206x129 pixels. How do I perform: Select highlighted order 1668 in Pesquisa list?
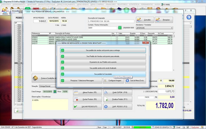(19, 77)
